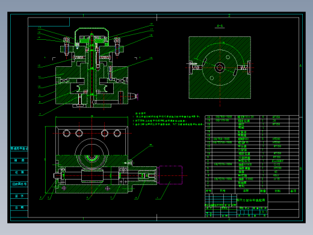313x235 pixels.
Task: Select the left spring in A-A section view
Action: click(x=196, y=67)
